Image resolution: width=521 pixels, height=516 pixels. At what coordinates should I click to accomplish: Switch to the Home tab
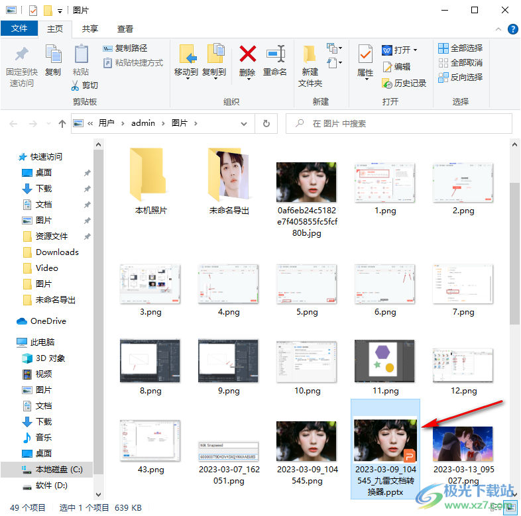point(55,29)
